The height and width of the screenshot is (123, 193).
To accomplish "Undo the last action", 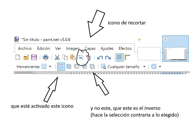I will [100, 58].
